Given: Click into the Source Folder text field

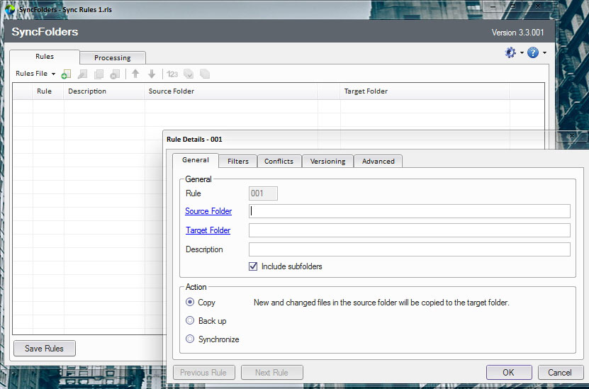Looking at the screenshot, I should coord(410,211).
